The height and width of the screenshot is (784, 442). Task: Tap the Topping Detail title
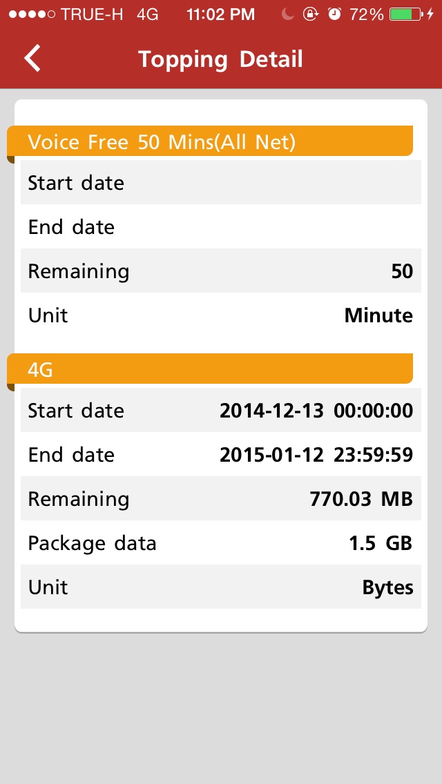click(220, 59)
